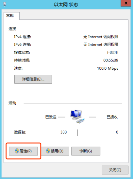This screenshot has width=133, height=179.
Task: Click IPv6 无 Internet 访问权限 status value
Action: (x=101, y=44)
